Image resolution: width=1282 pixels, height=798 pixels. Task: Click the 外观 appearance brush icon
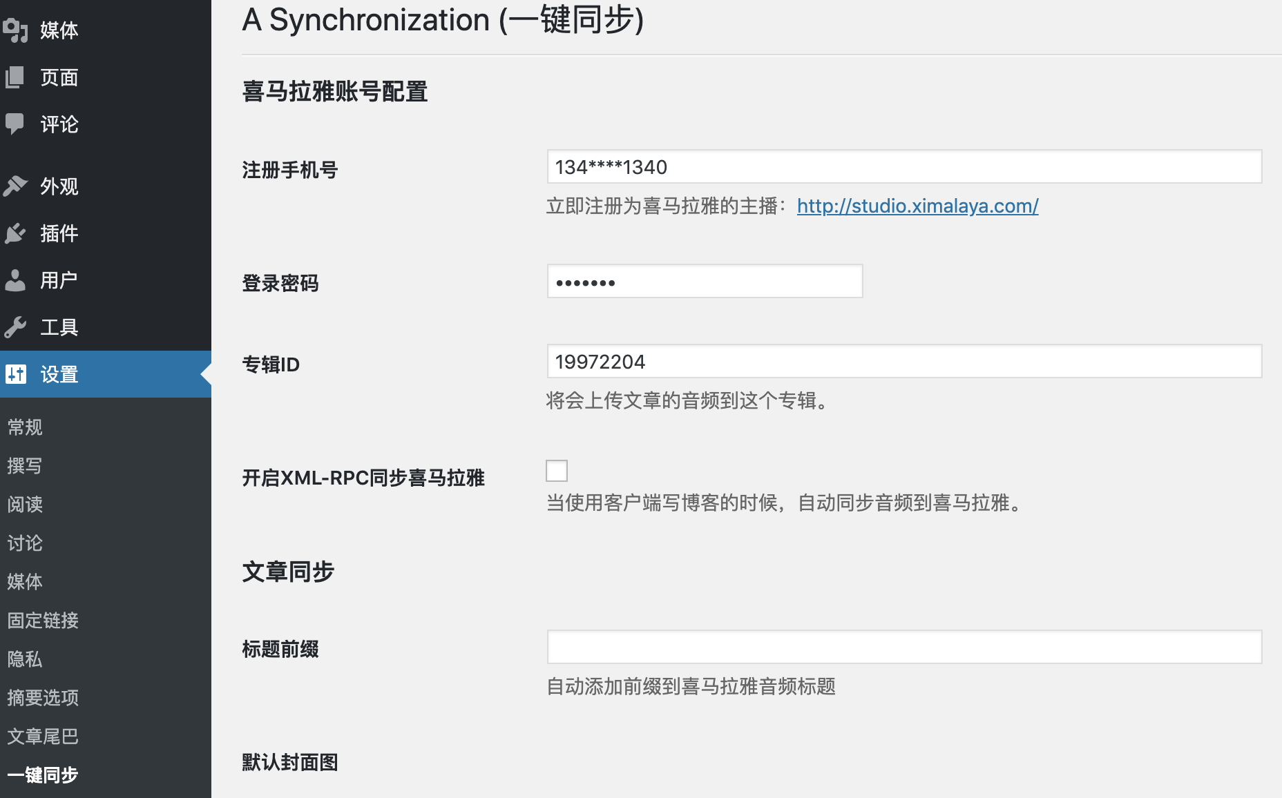[x=15, y=186]
